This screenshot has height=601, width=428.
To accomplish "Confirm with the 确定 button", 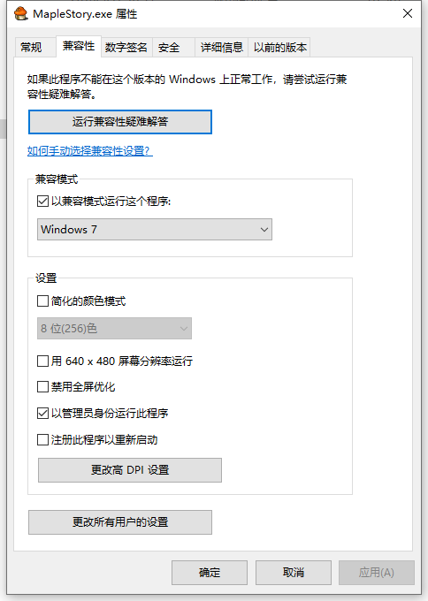I will 210,573.
